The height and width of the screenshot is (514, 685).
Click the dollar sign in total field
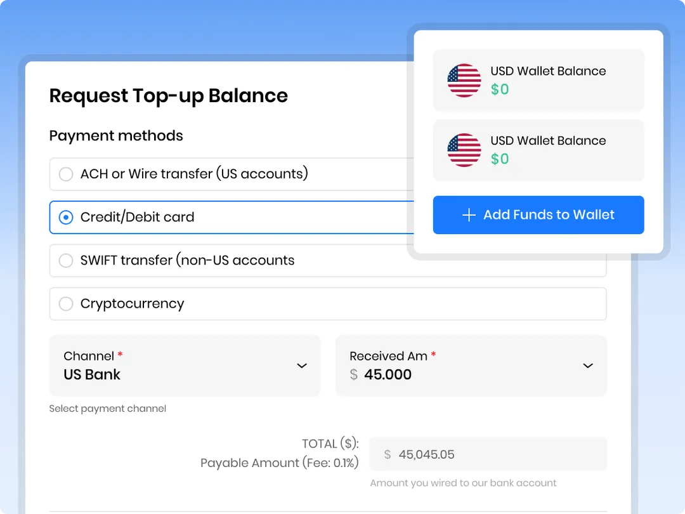[388, 454]
